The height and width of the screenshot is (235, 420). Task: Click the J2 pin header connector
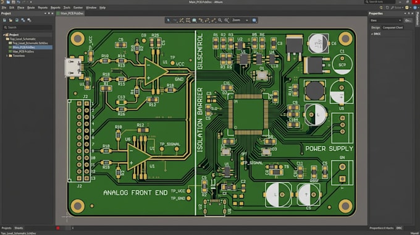coord(80,141)
